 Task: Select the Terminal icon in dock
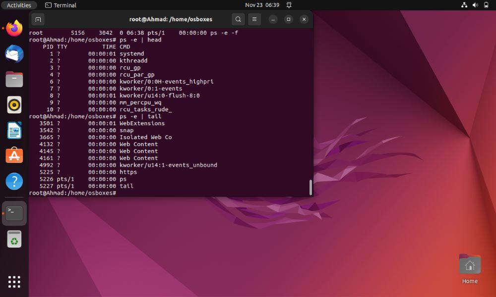[x=14, y=213]
